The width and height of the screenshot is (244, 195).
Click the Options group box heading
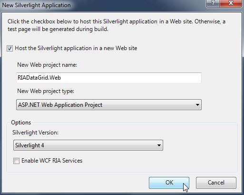[21, 123]
